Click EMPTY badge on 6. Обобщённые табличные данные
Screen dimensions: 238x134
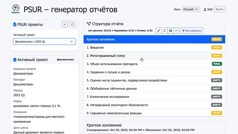pos(216,89)
